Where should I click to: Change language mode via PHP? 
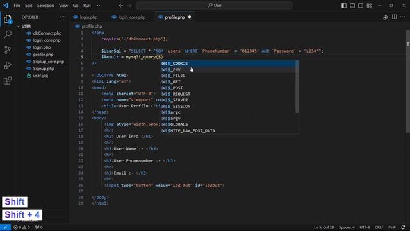(x=391, y=227)
